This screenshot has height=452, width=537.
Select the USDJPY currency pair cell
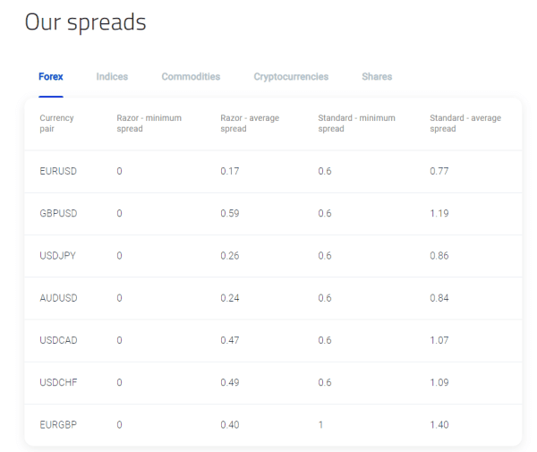[57, 255]
